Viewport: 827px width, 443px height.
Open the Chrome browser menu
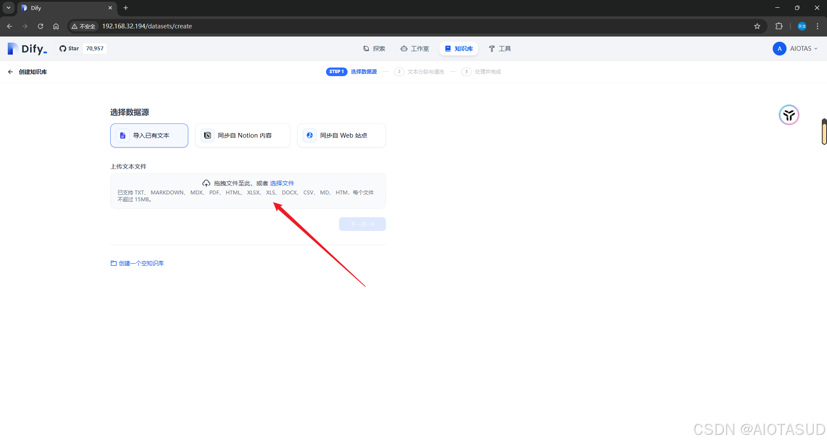(818, 26)
